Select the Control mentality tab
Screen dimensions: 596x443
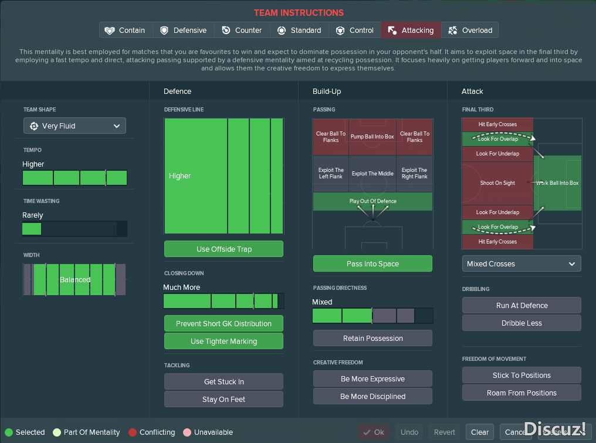tap(355, 30)
